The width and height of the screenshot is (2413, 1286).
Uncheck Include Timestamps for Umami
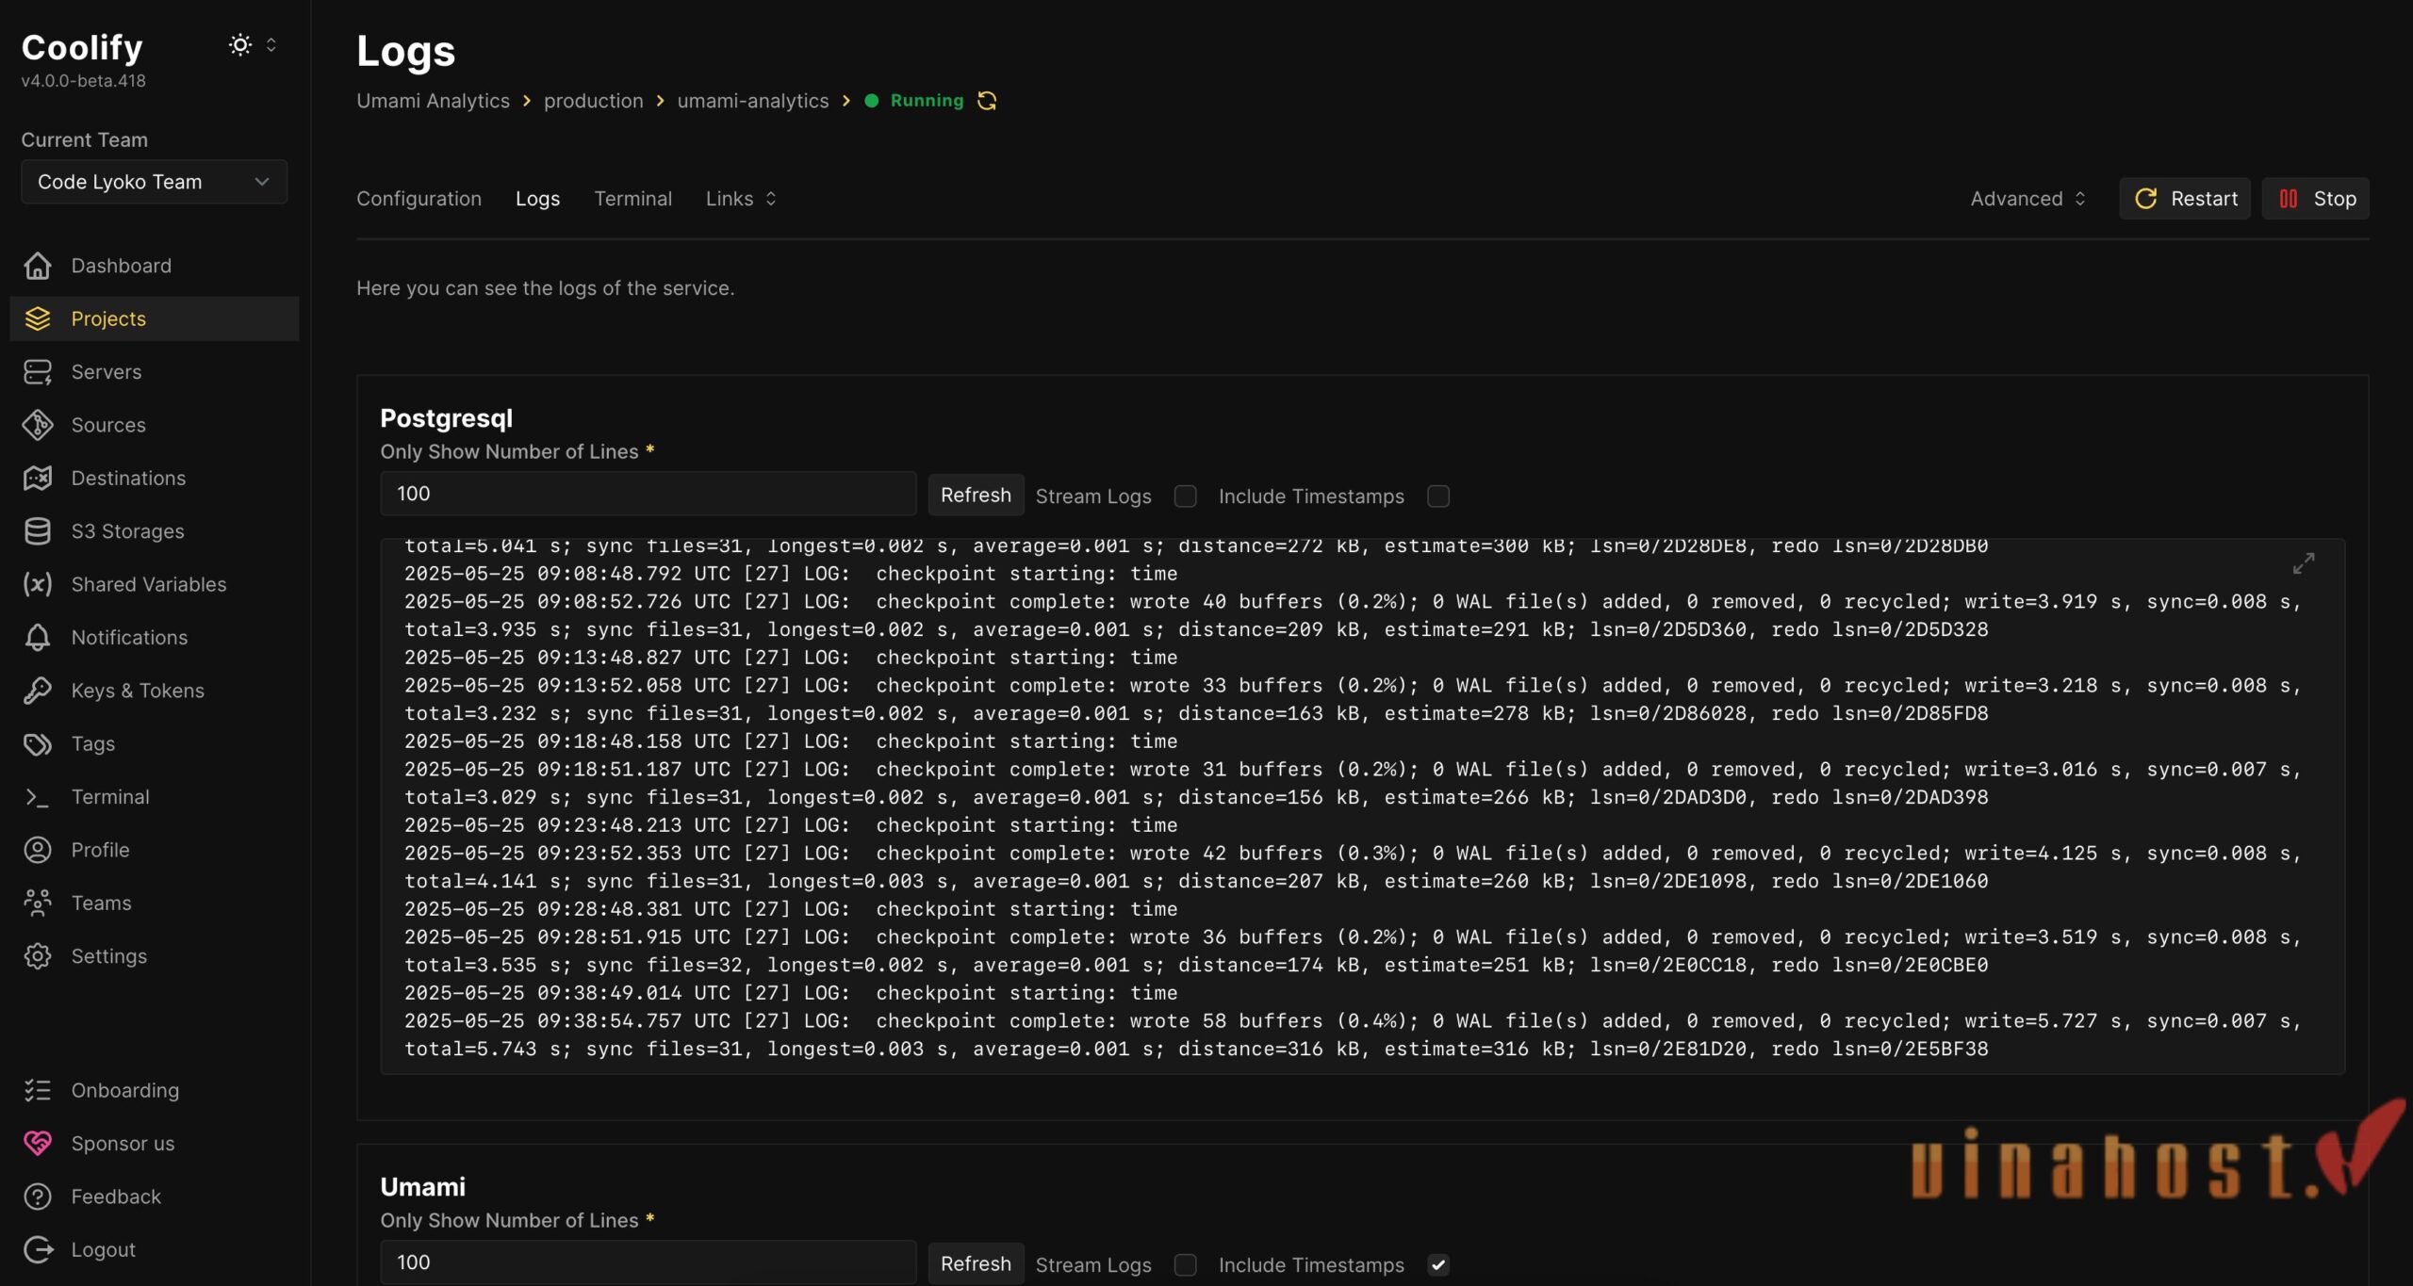pyautogui.click(x=1438, y=1265)
